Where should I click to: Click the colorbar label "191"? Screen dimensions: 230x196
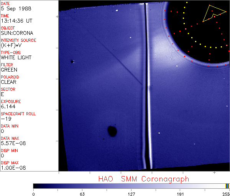click(180, 194)
